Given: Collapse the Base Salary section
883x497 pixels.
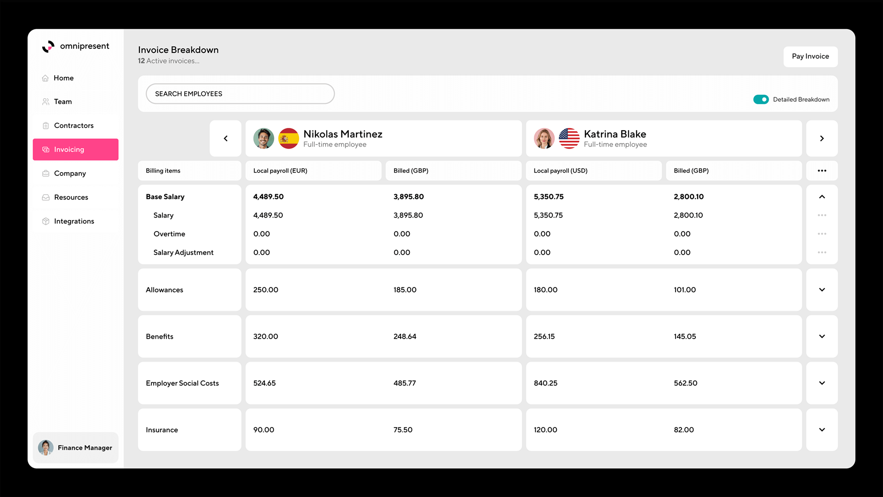Looking at the screenshot, I should pyautogui.click(x=821, y=197).
